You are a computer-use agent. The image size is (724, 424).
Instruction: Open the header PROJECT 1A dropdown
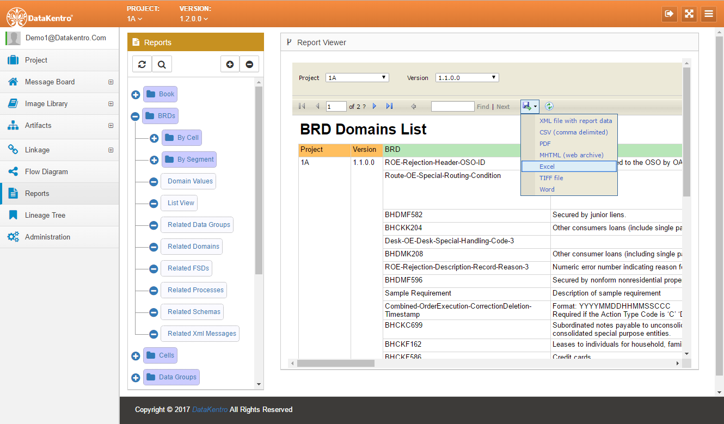tap(134, 19)
